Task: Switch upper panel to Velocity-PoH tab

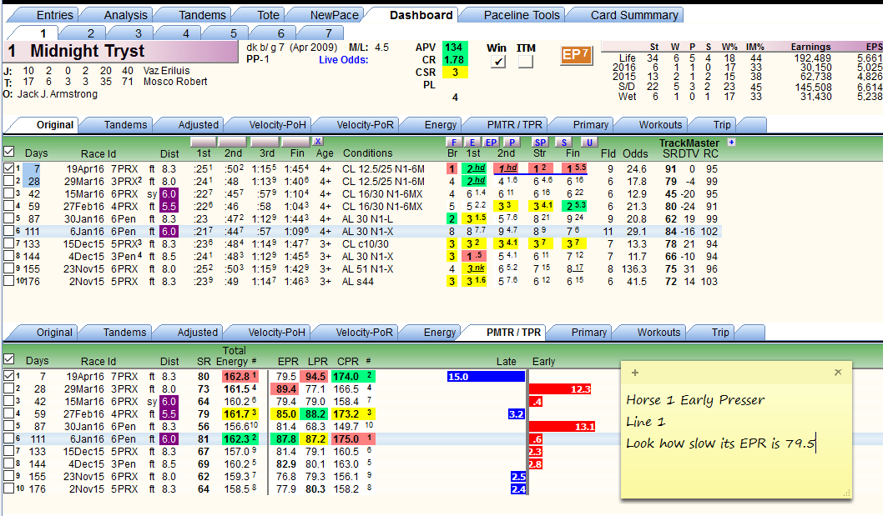Action: [277, 125]
